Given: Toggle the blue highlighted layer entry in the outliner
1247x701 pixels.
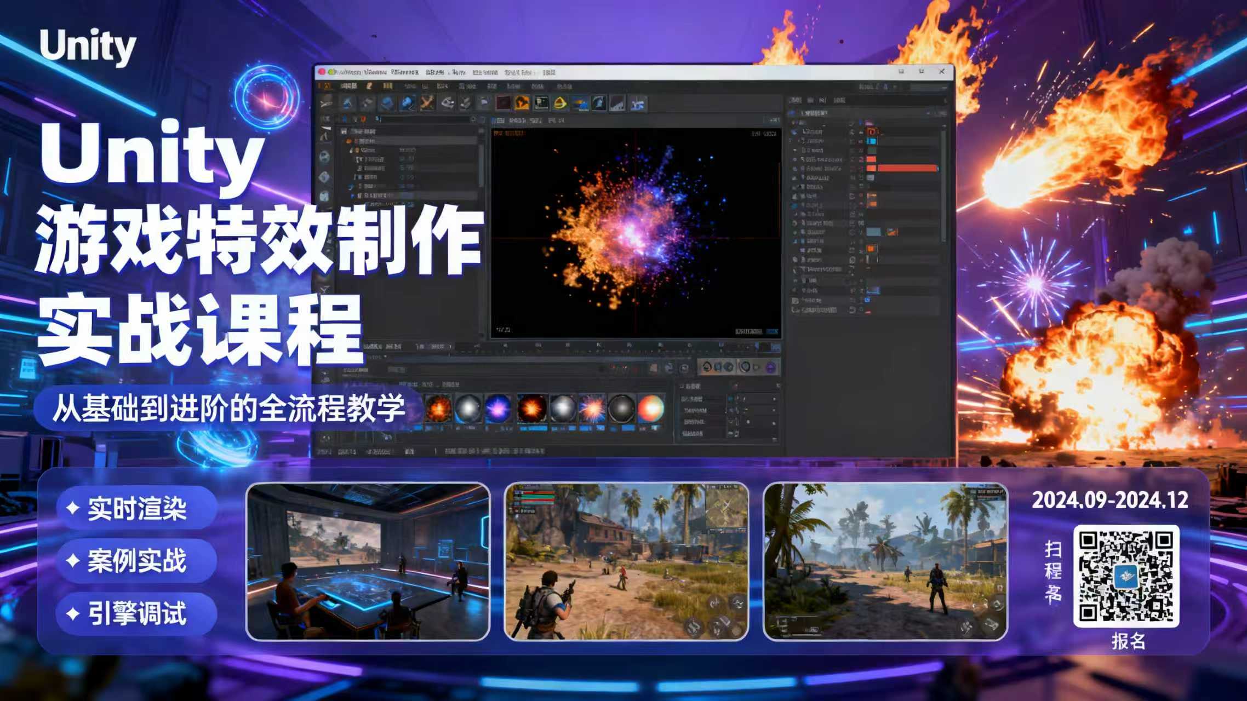Looking at the screenshot, I should point(871,141).
